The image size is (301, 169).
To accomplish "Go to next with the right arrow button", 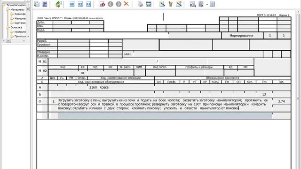I will point(119,4).
